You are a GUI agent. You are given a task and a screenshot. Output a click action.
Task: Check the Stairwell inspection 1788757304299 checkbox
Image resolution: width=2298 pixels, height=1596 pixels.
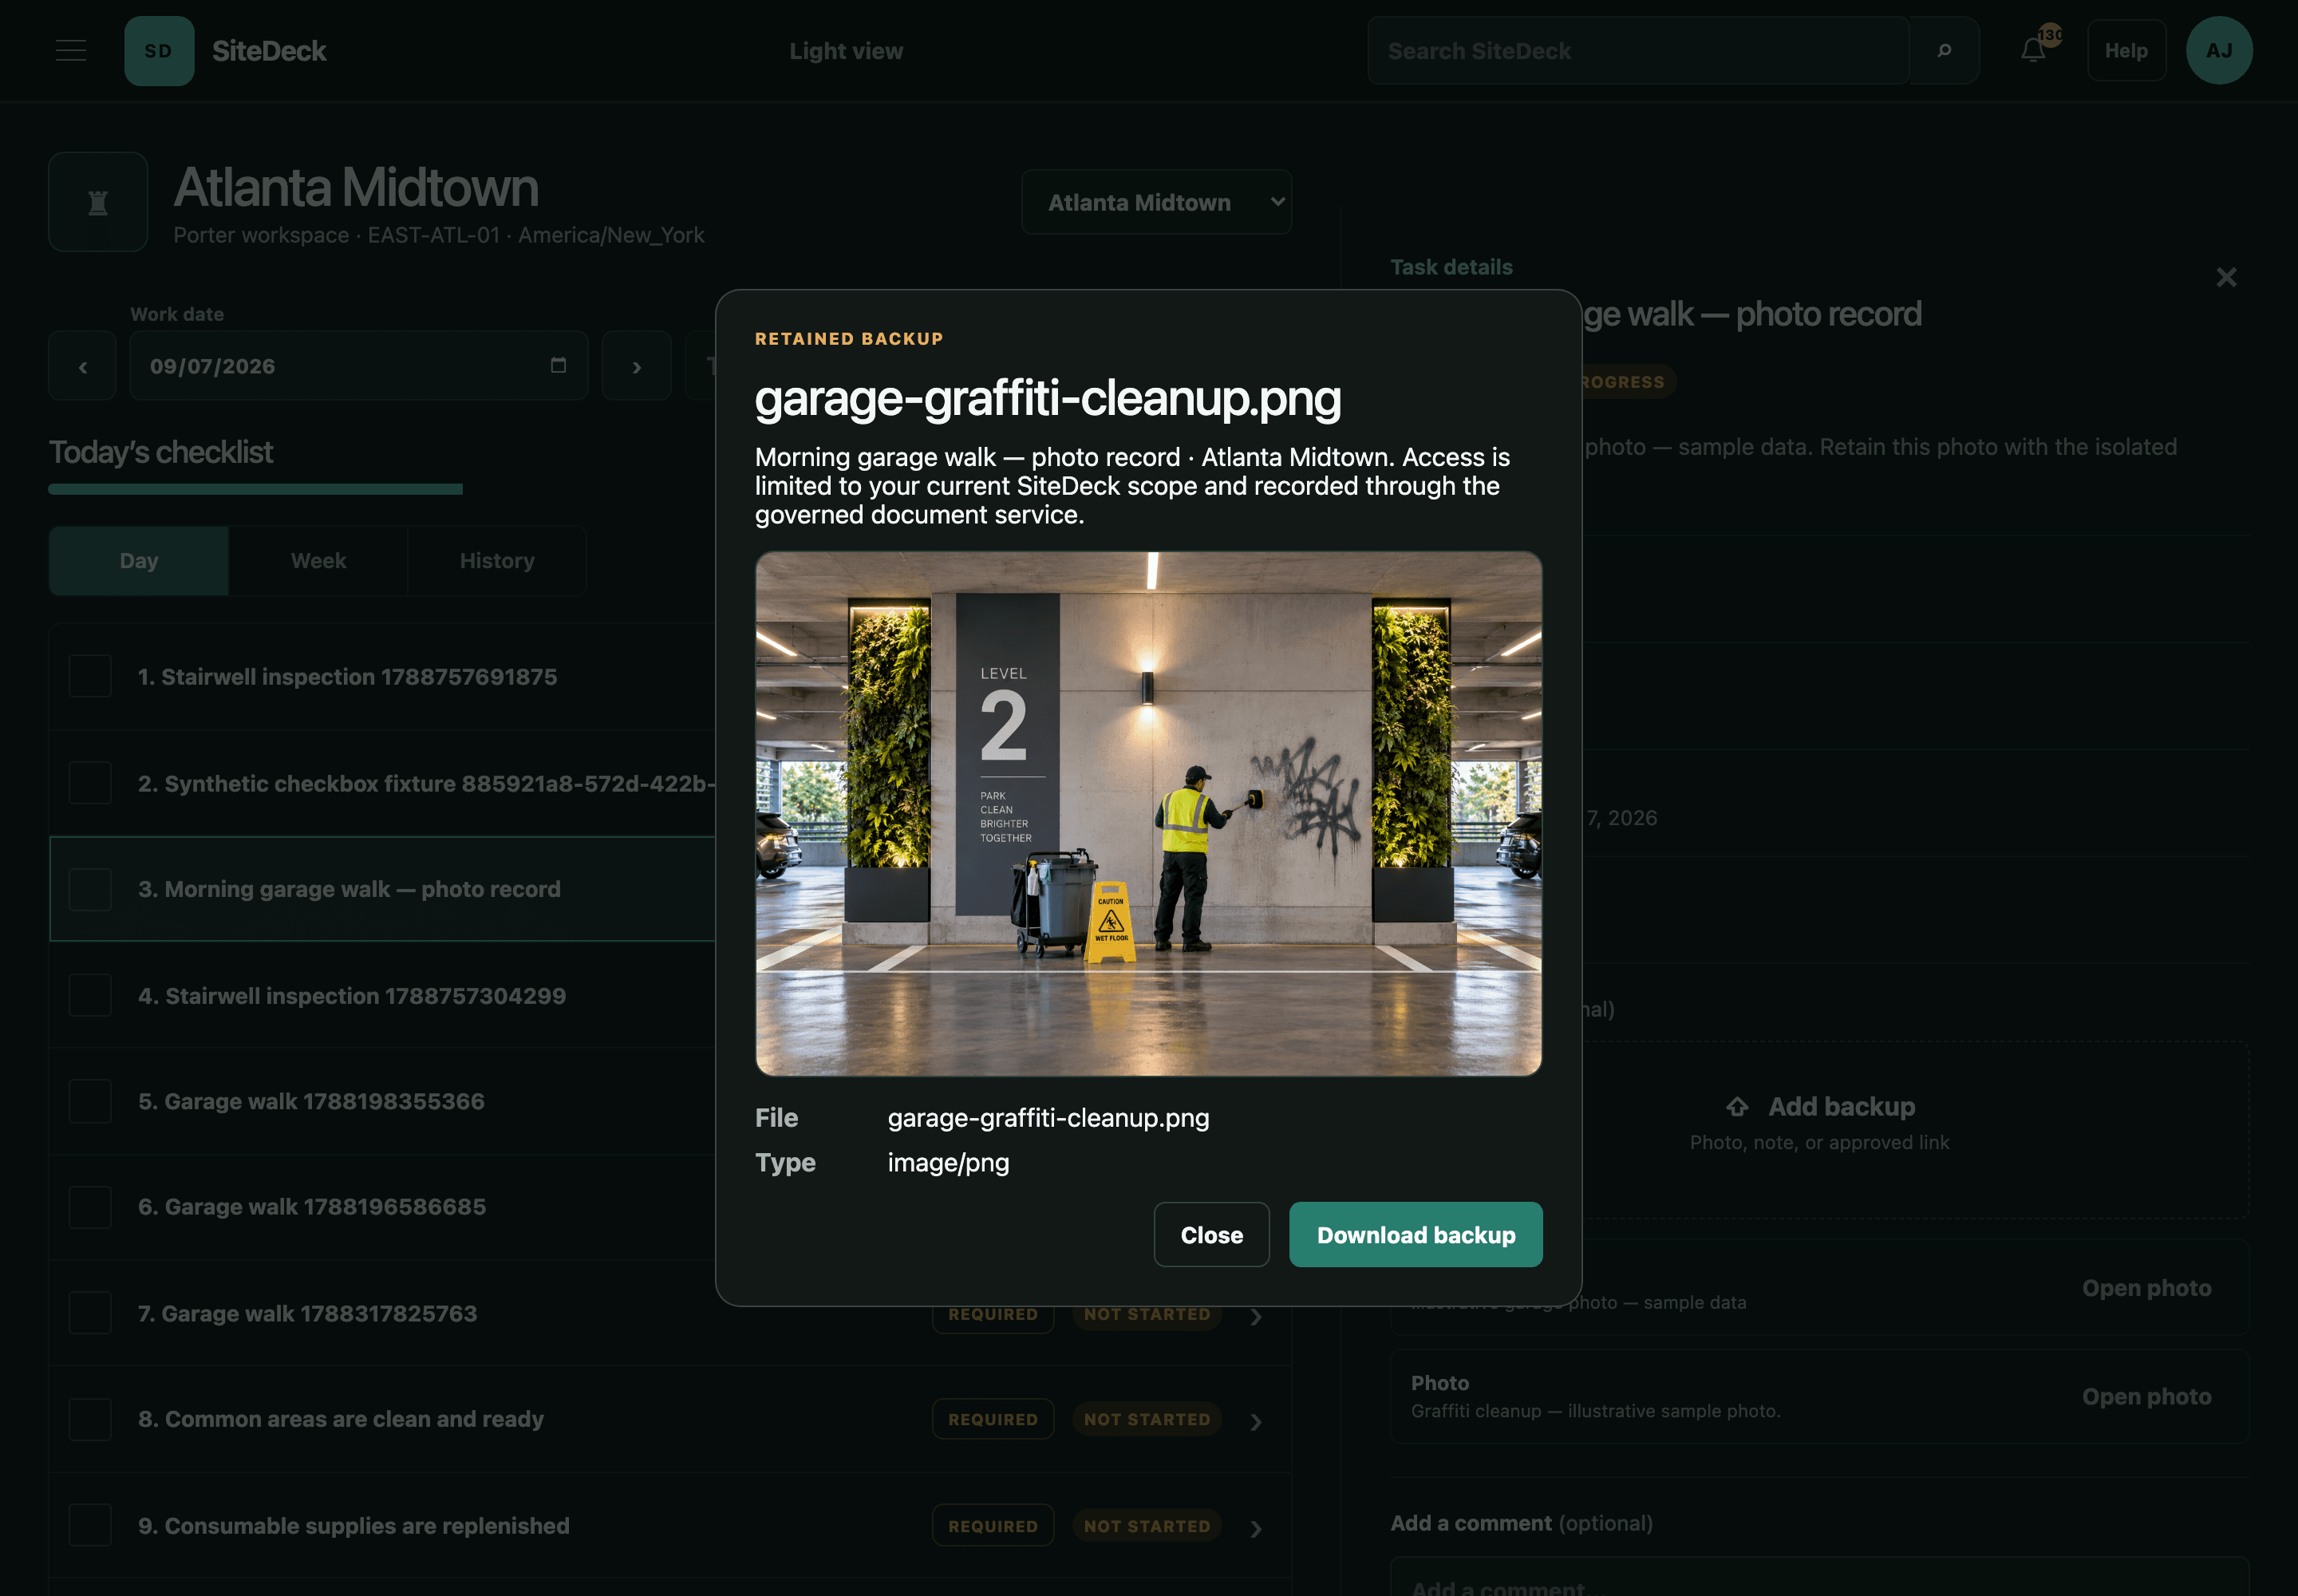(x=90, y=995)
